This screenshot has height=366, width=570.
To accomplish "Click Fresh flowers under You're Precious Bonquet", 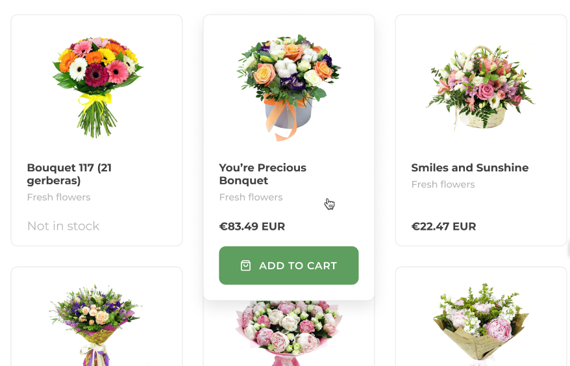I will 251,197.
